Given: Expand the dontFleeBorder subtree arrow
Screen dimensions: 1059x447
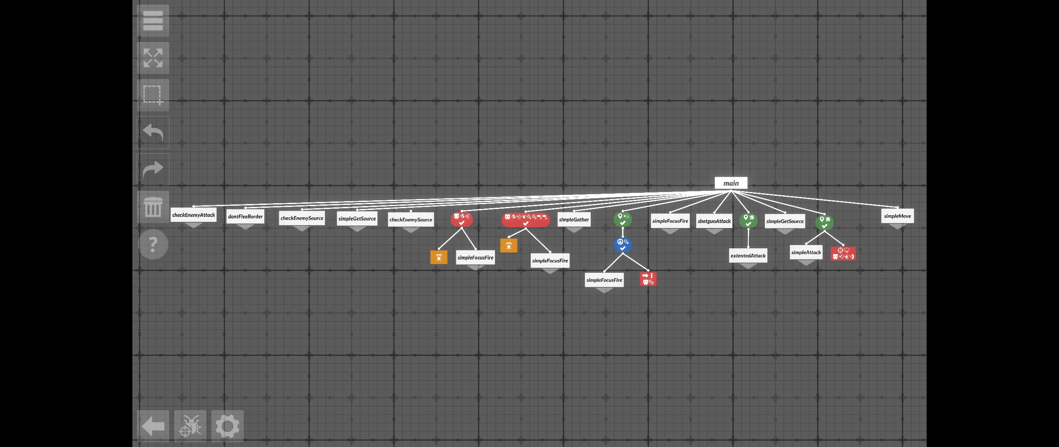Looking at the screenshot, I should (245, 227).
